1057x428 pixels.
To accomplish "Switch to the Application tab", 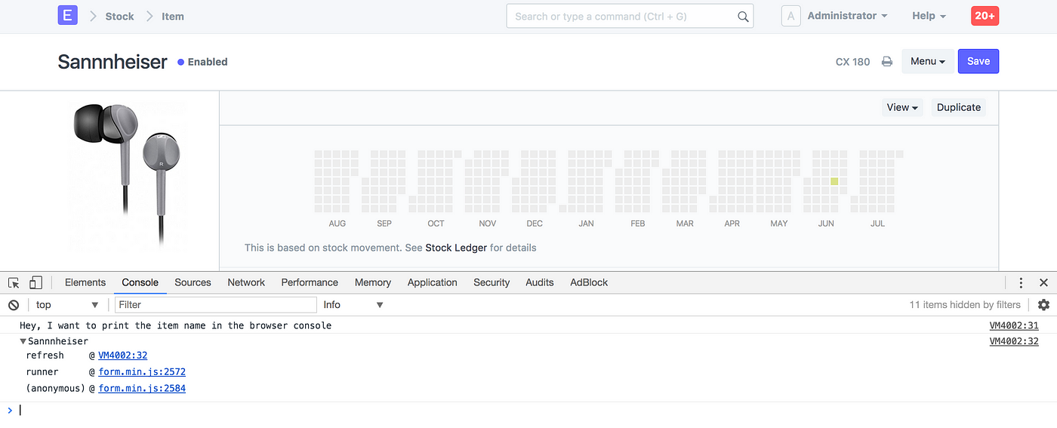I will coord(433,282).
